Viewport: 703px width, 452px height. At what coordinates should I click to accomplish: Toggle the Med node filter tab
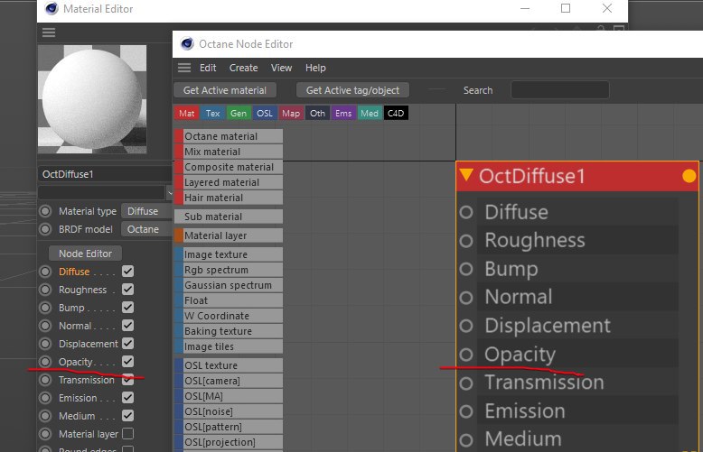[x=370, y=113]
